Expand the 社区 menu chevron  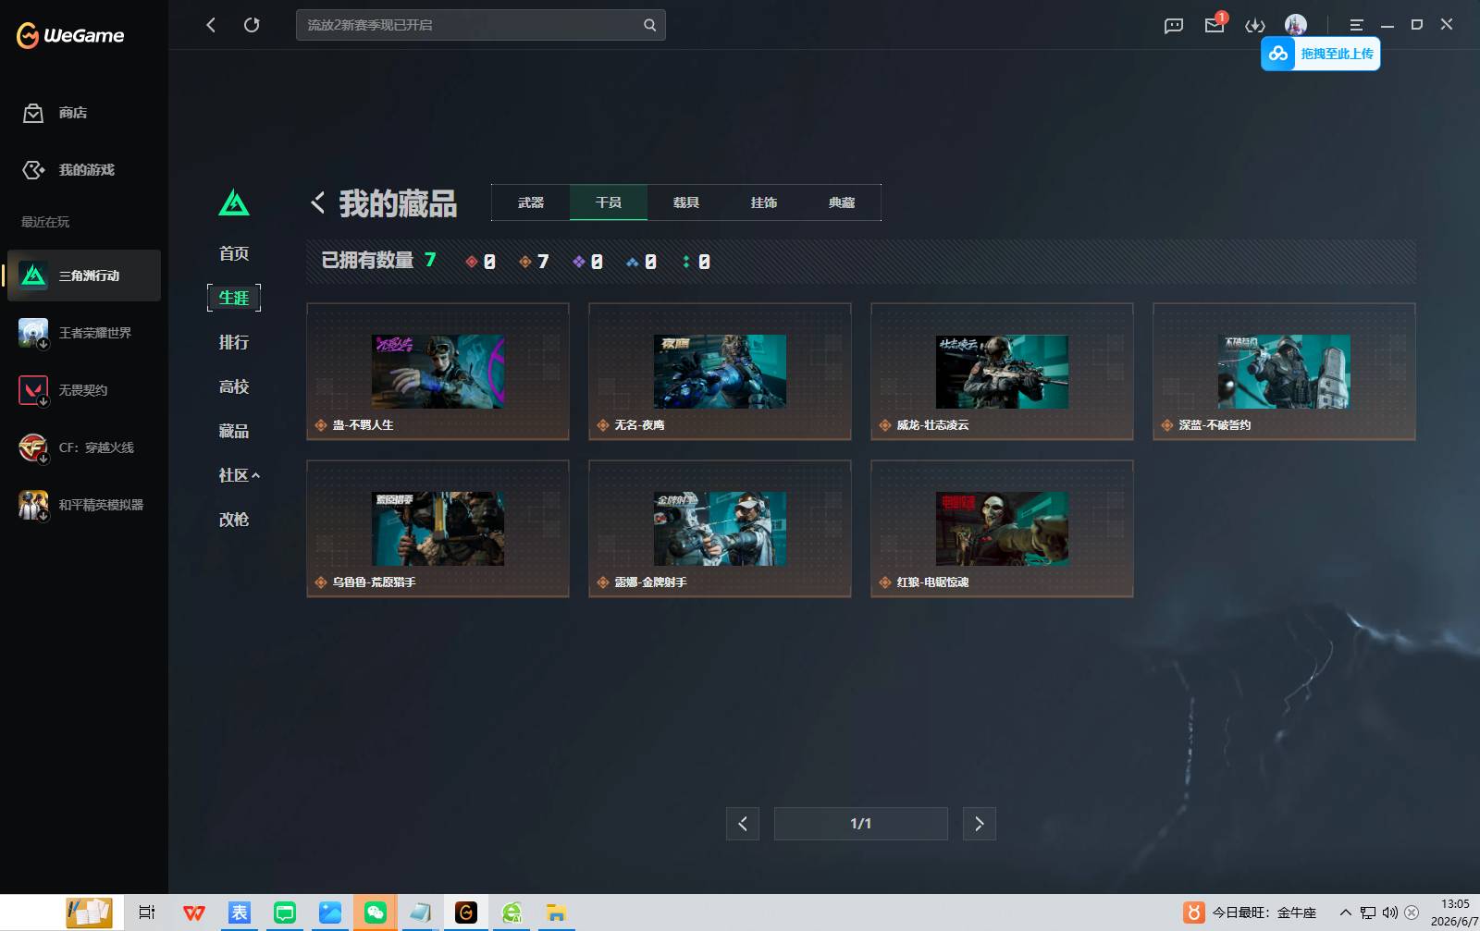256,475
